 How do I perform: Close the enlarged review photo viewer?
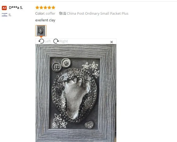[x=111, y=42]
